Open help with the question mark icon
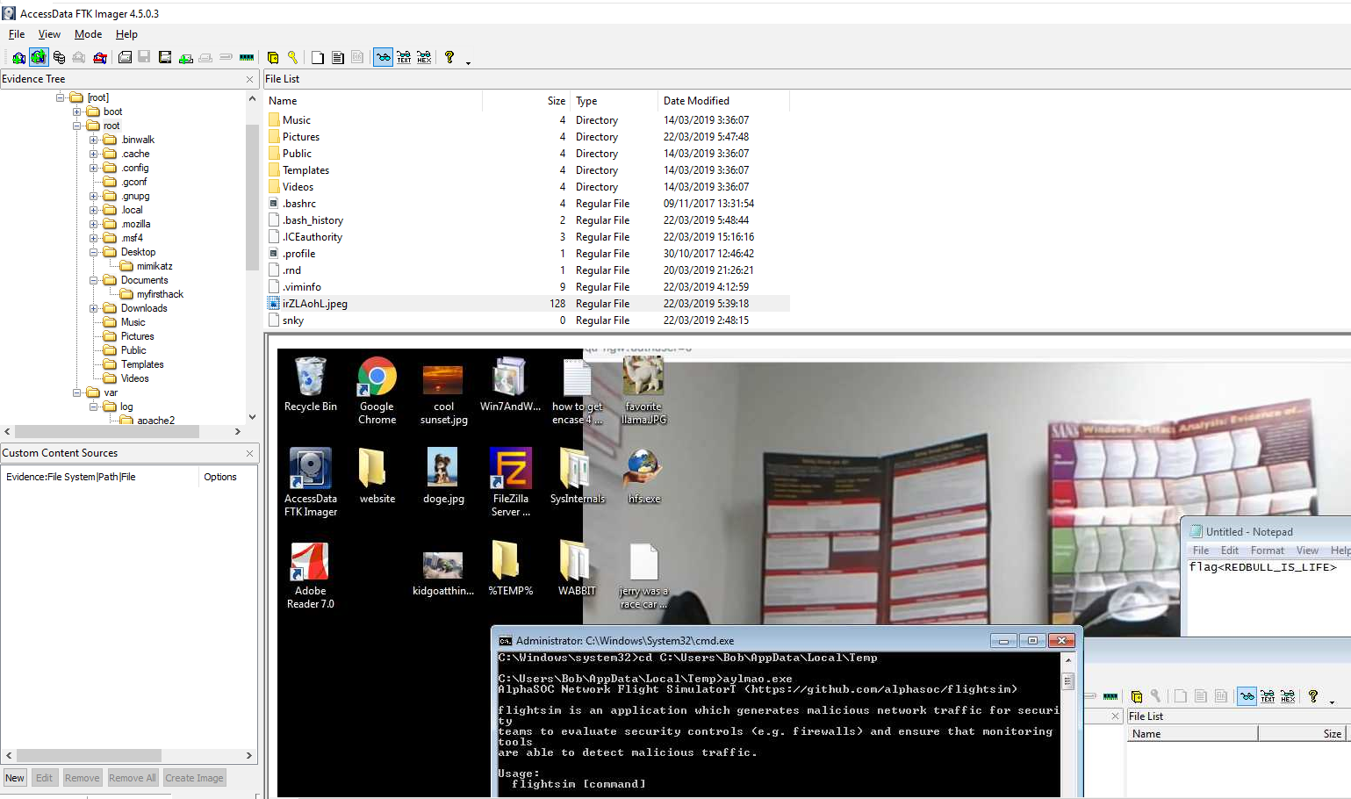 (449, 58)
